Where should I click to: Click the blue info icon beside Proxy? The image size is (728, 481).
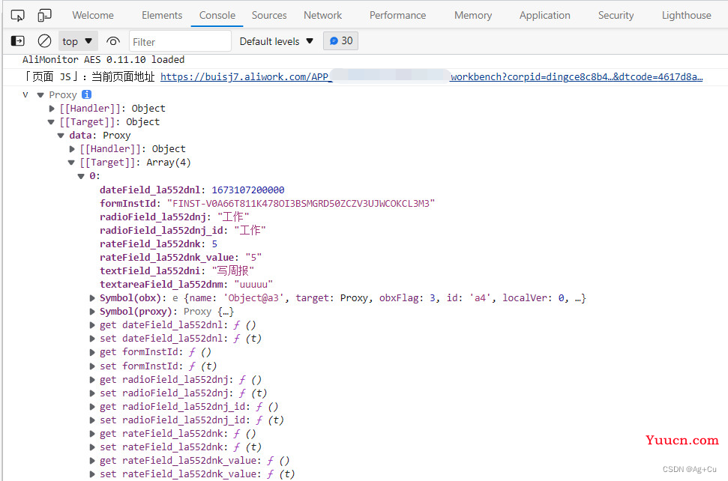[86, 94]
